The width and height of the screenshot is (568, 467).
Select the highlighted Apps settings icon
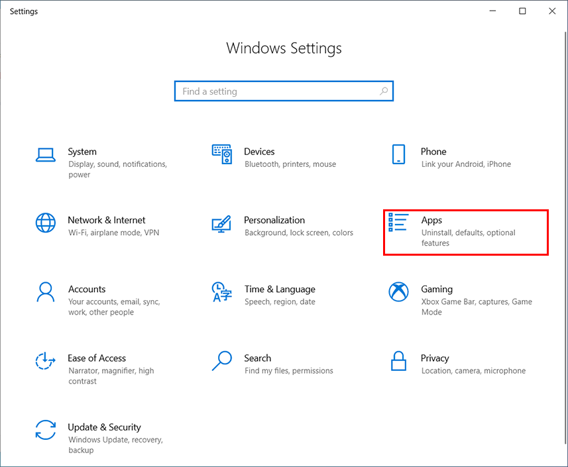click(x=398, y=223)
